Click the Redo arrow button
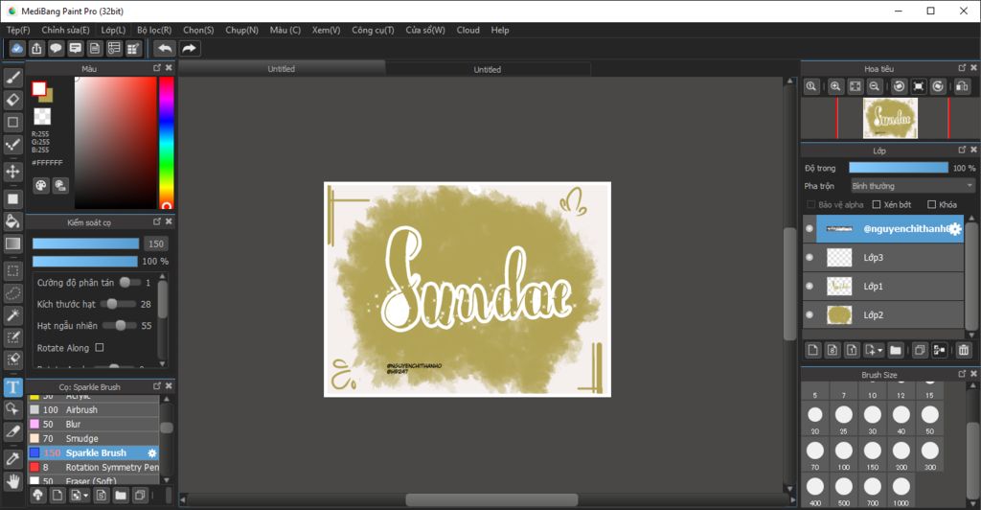This screenshot has height=510, width=981. tap(189, 48)
